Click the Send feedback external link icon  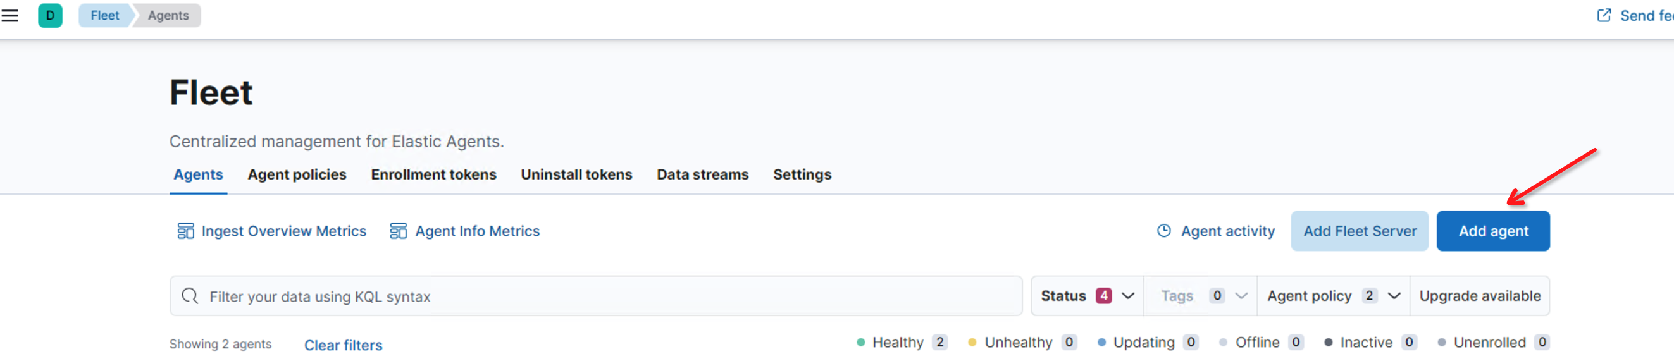point(1604,16)
